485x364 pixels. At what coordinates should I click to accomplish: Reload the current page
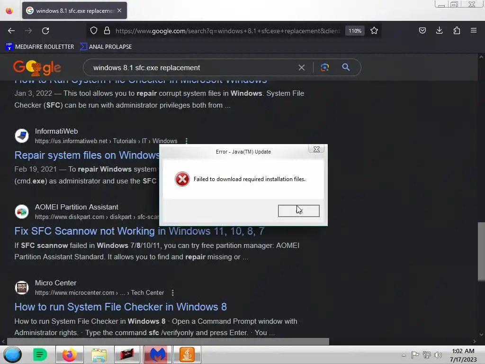[45, 31]
